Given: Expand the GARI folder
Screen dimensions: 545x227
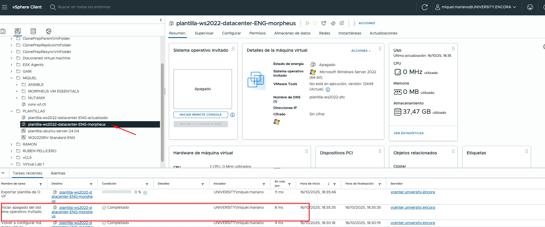Looking at the screenshot, I should pyautogui.click(x=11, y=71).
